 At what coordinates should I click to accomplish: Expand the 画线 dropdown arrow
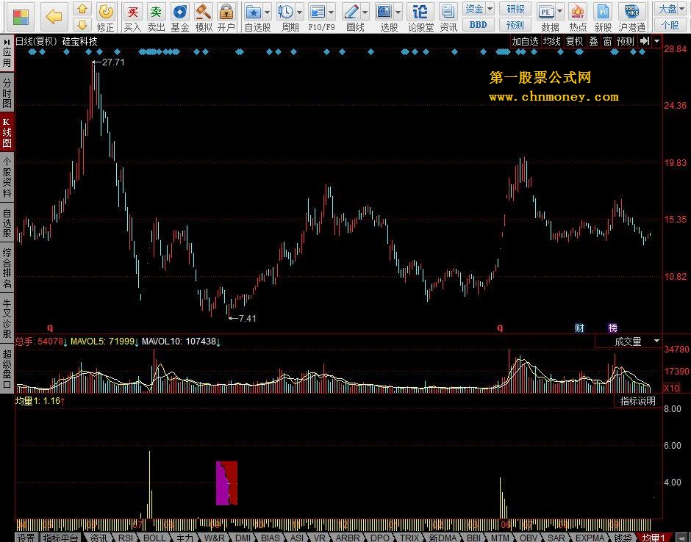click(x=365, y=12)
